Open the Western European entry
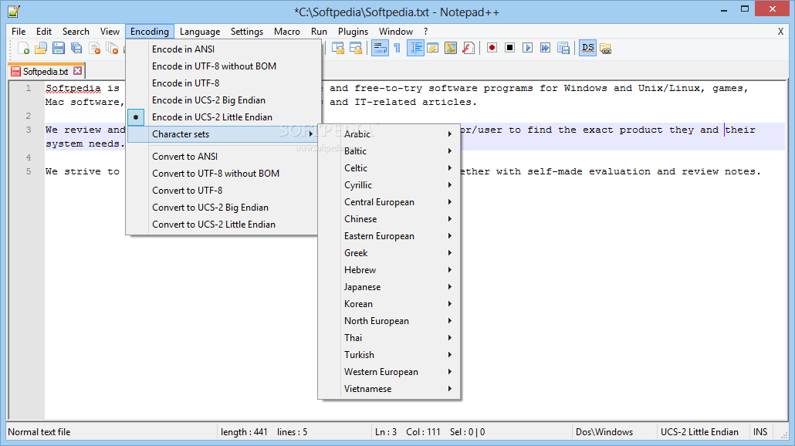795x446 pixels. coord(389,371)
